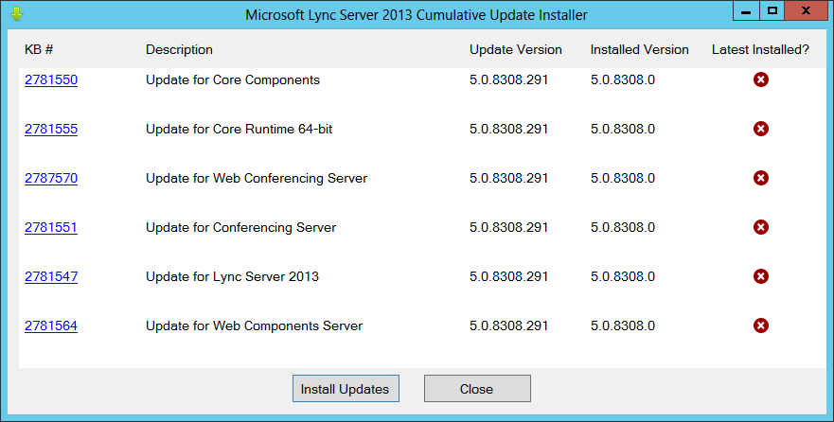Select 'Update for Web Components Server' text
Image resolution: width=834 pixels, height=422 pixels.
tap(255, 325)
